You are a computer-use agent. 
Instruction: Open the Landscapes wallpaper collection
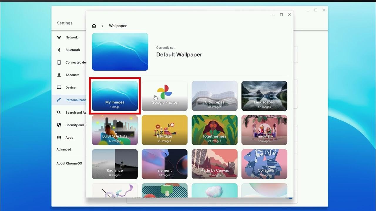[264, 96]
